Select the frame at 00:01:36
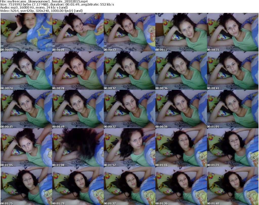This screenshot has width=259, height=205. tap(181, 186)
